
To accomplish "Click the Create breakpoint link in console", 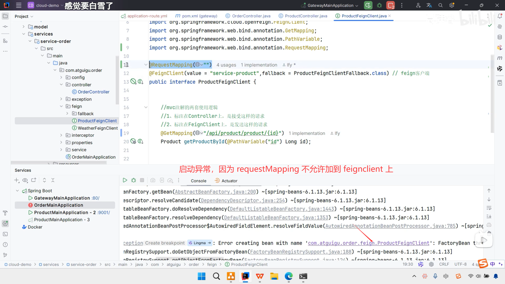I will [165, 243].
